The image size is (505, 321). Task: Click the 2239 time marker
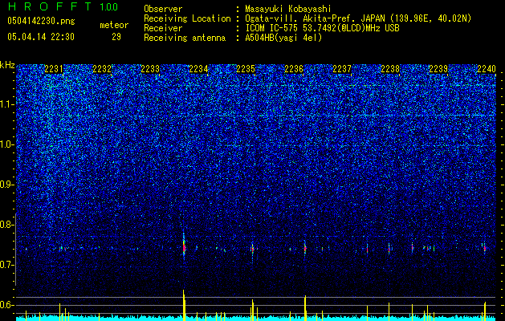[438, 69]
